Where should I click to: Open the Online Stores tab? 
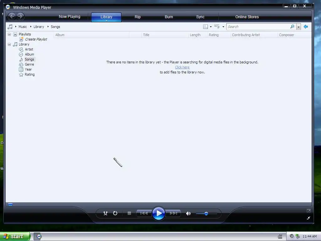point(247,17)
